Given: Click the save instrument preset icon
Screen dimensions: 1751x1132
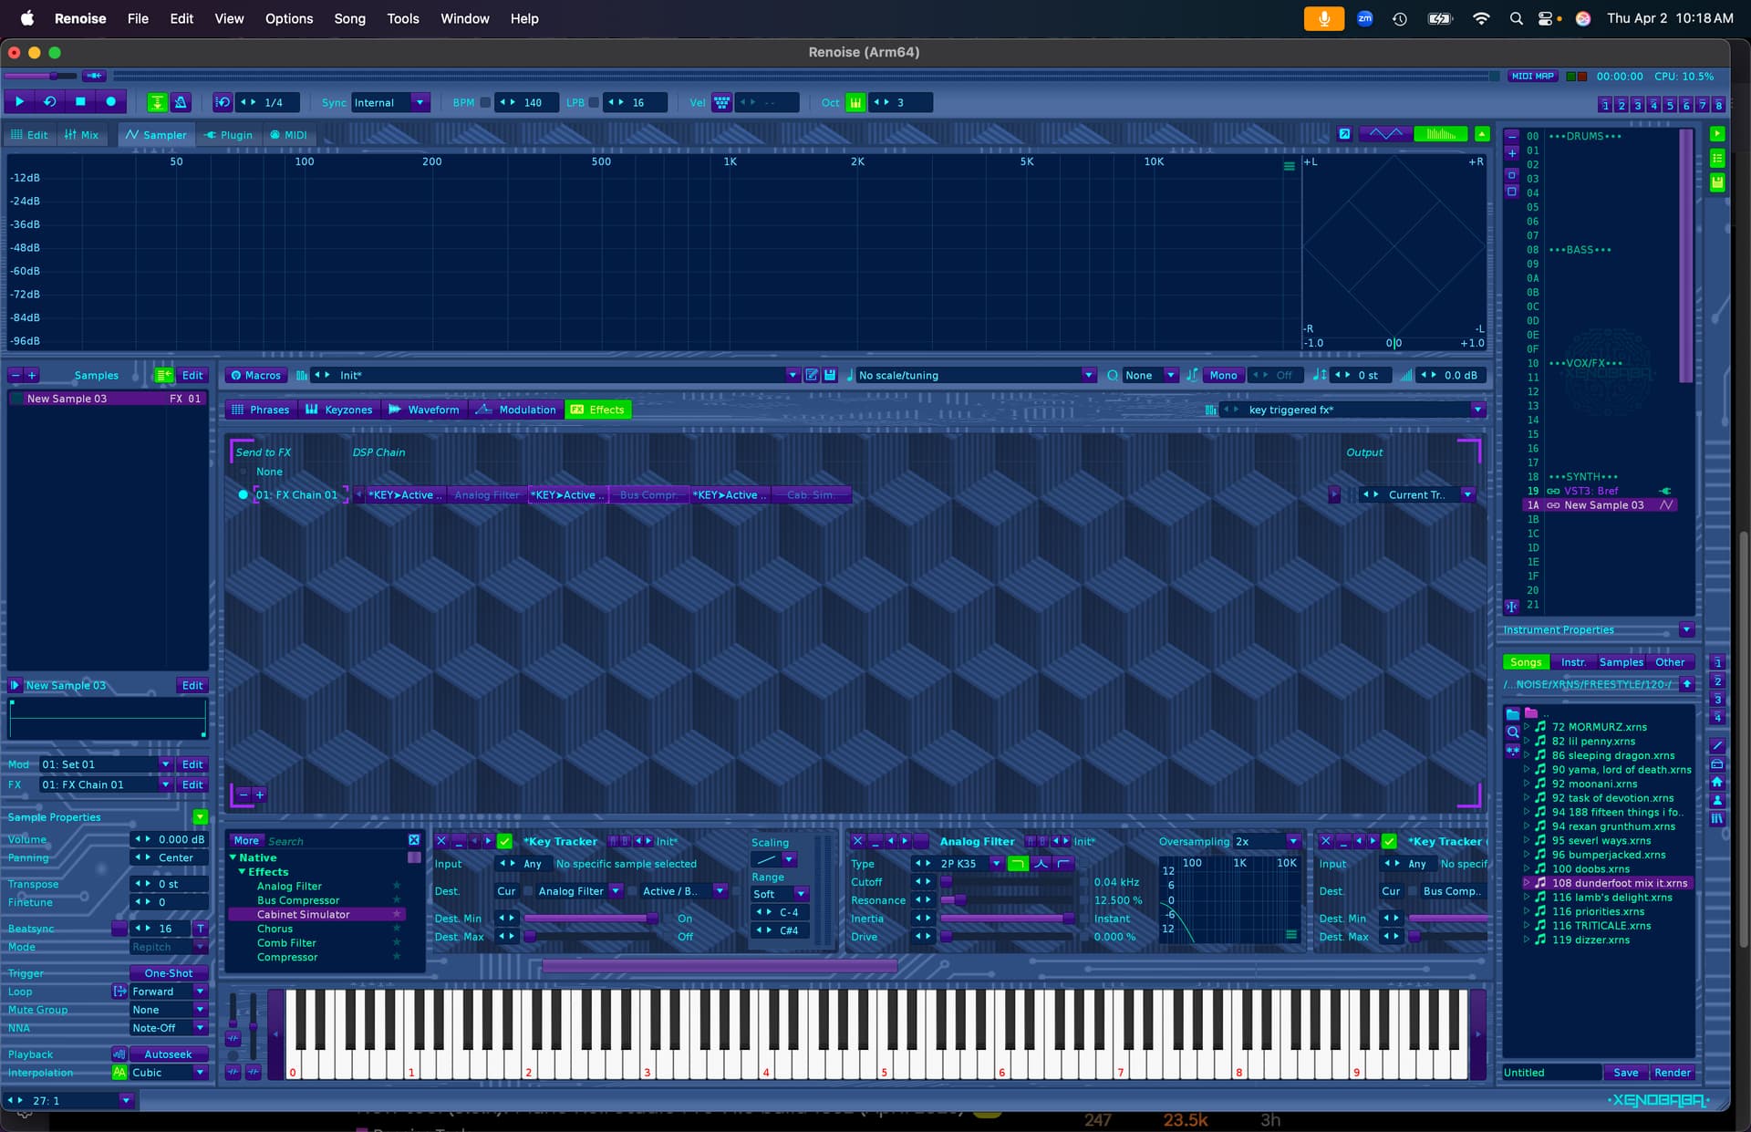Looking at the screenshot, I should pos(830,375).
